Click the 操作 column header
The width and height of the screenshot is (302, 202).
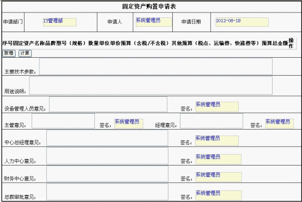(x=291, y=43)
